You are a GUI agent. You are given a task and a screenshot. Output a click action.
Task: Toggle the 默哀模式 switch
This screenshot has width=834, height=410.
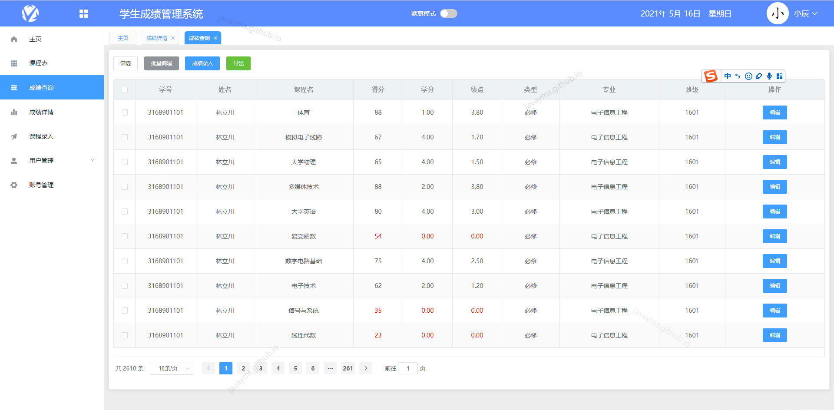tap(448, 13)
